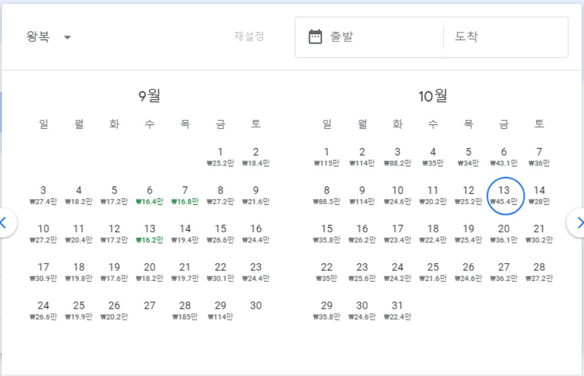
Task: Select October 1 with ₩115만 fare
Action: tap(326, 156)
